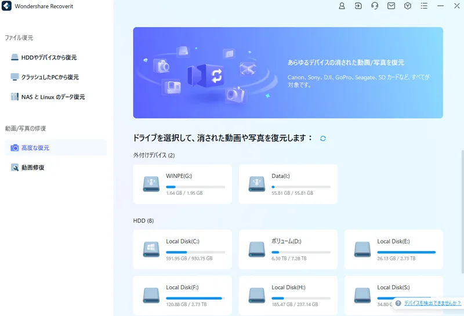Click the promotional banner for video/photo recovery

click(288, 73)
